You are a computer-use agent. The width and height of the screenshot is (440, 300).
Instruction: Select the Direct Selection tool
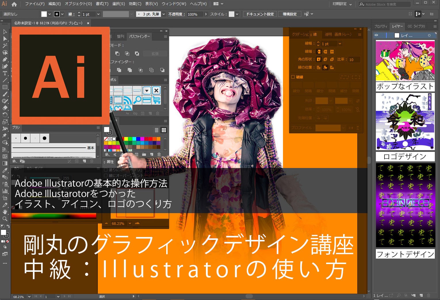point(5,39)
